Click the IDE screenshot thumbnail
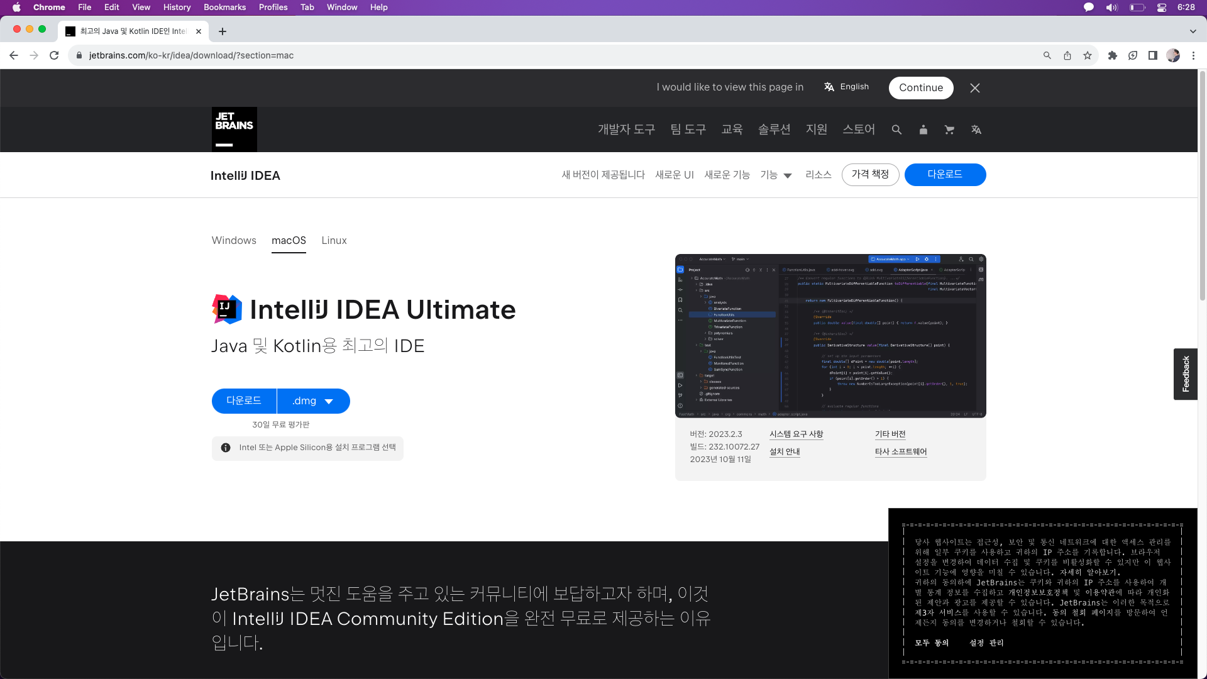Viewport: 1207px width, 679px height. [830, 336]
